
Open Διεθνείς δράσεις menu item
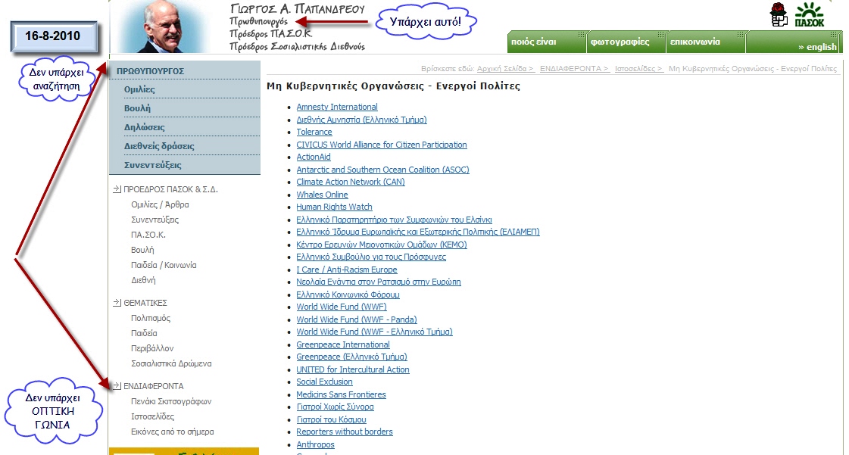tap(158, 146)
